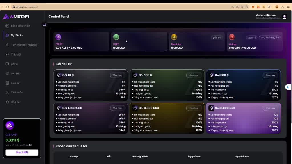Click the 'Lịch sử' history icon

point(7,83)
